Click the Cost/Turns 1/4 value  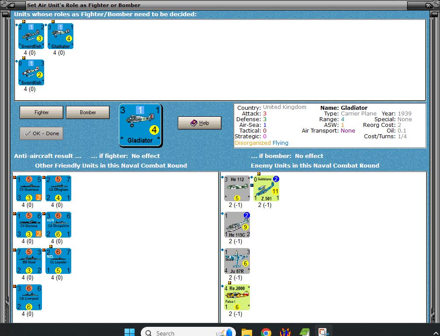pos(402,136)
